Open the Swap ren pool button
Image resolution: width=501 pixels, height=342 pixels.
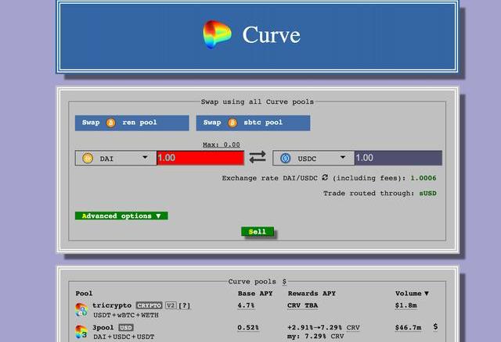tap(132, 123)
